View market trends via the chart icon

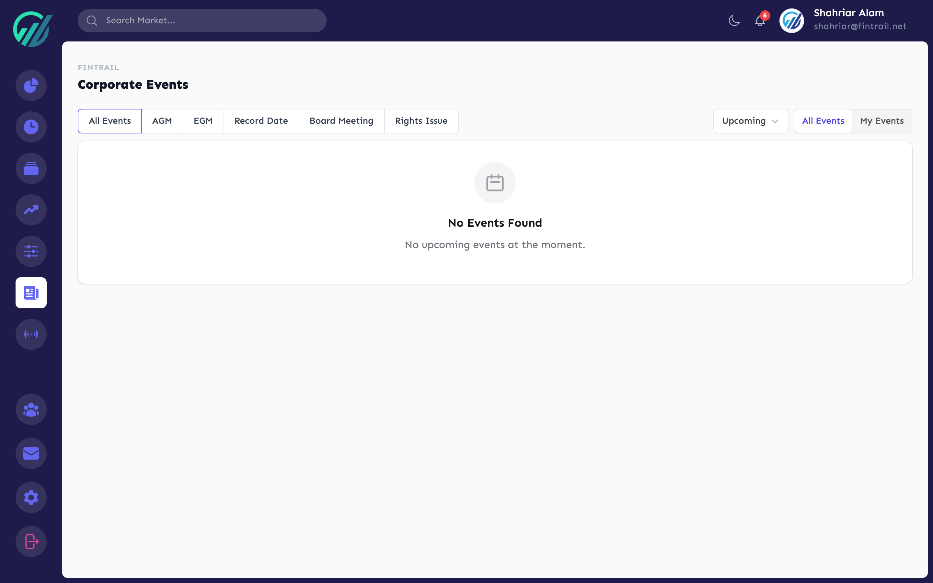tap(31, 210)
